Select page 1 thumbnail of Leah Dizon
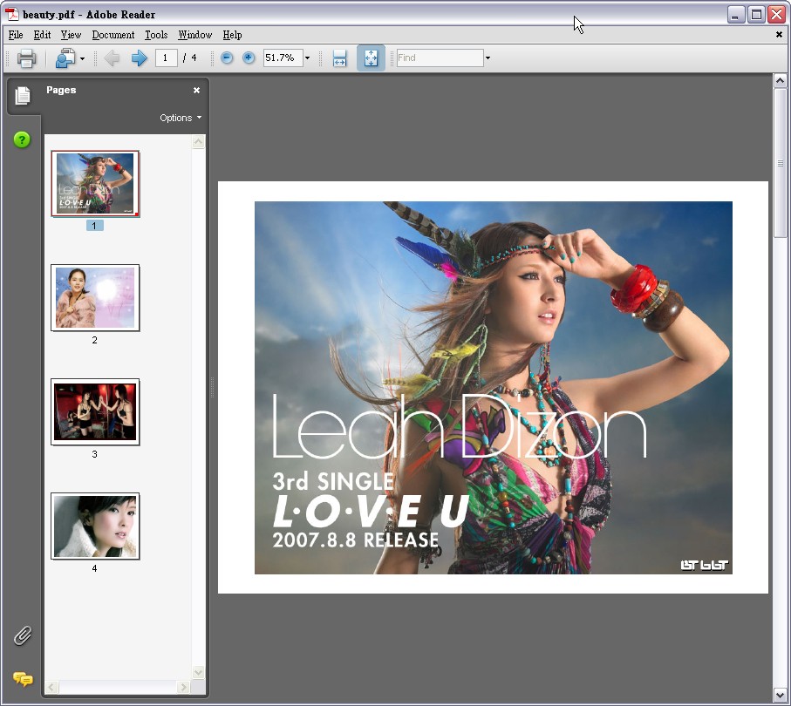This screenshot has height=706, width=791. pos(95,184)
